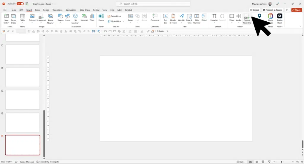
Task: Turn off the AutoSave toggle
Action: point(20,4)
